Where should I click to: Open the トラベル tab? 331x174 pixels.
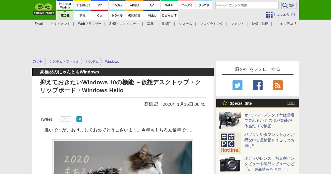point(117,15)
